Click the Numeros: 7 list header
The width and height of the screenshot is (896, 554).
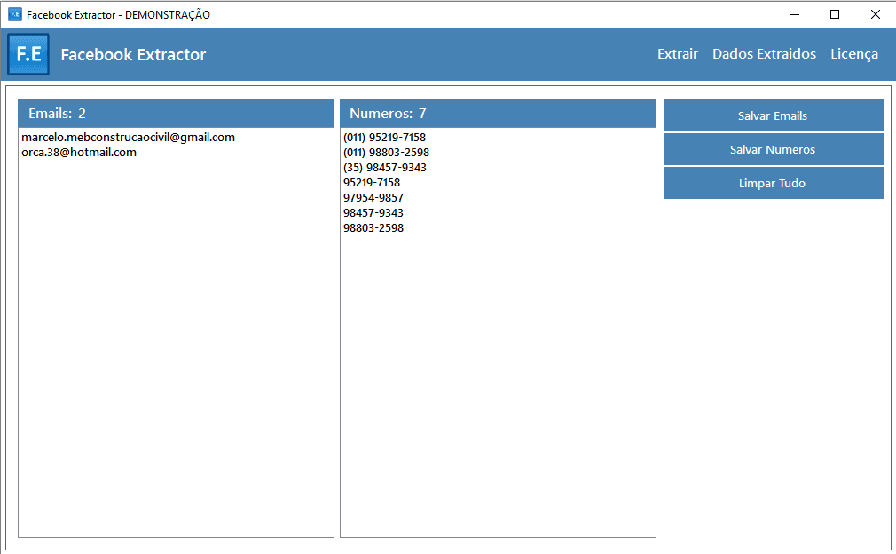[x=498, y=114]
